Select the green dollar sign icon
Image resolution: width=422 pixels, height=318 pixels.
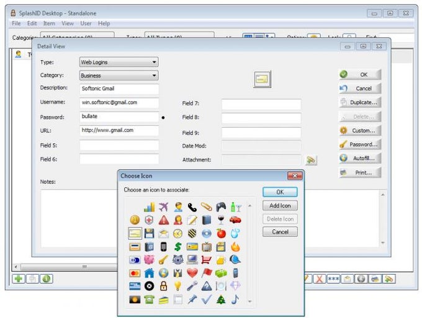[177, 247]
